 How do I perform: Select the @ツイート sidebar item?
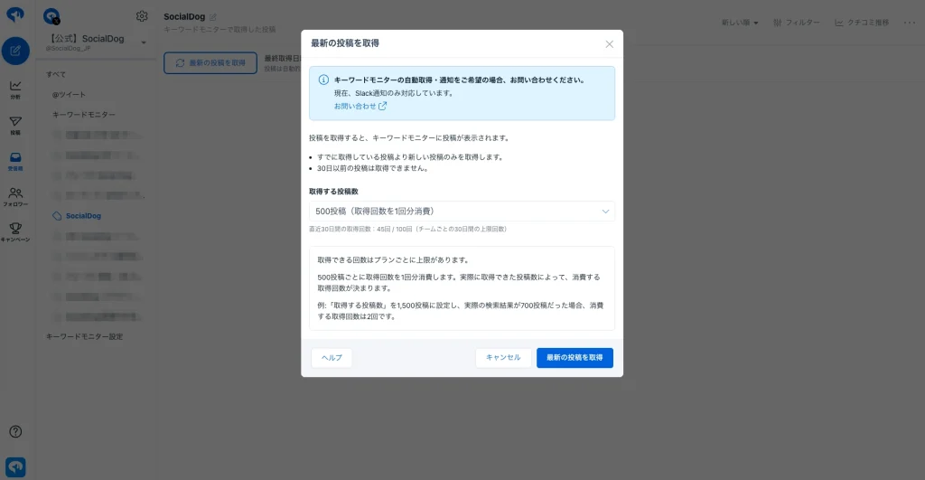tap(69, 95)
